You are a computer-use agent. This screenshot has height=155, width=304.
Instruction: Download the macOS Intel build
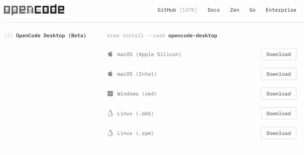278,74
